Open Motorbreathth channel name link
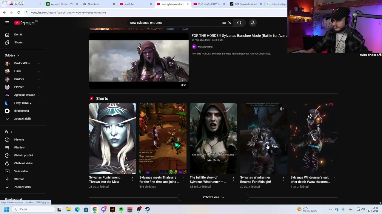The height and width of the screenshot is (214, 382). tap(205, 47)
